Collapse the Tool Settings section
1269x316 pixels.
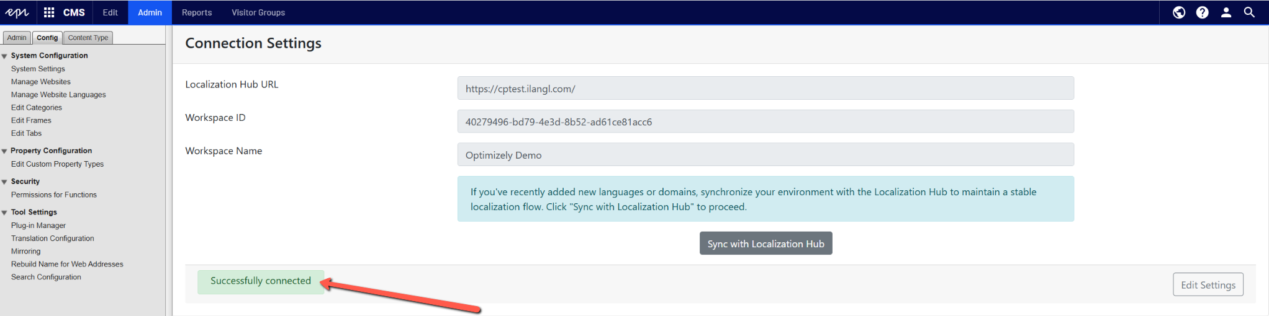[4, 213]
